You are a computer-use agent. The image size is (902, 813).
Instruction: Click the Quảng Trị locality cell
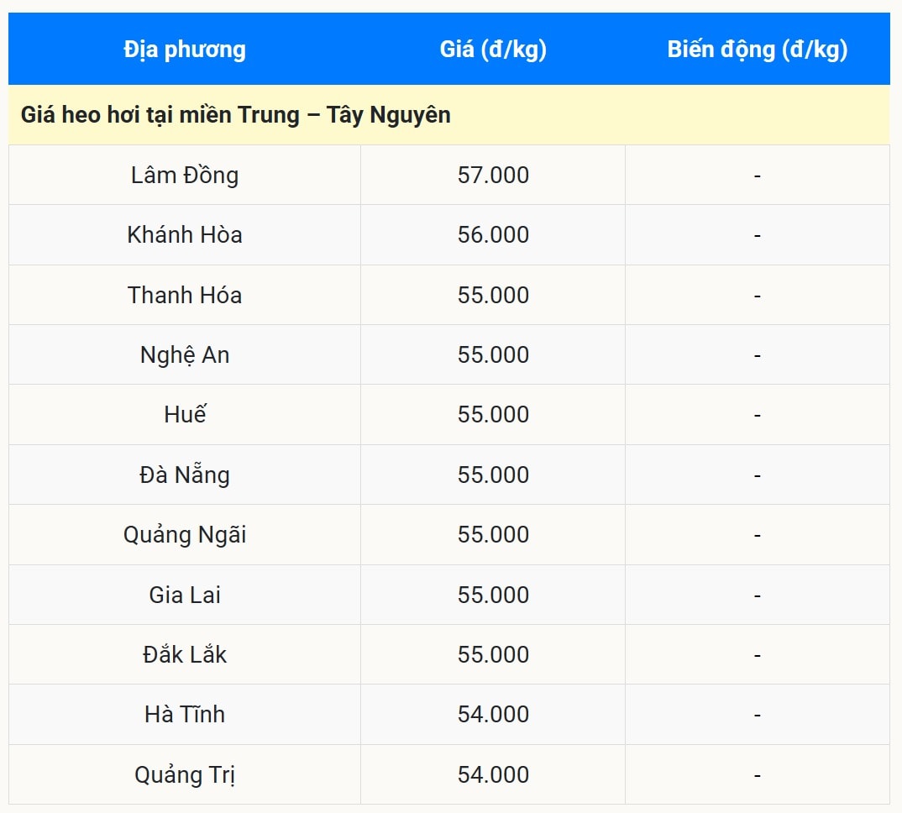185,775
